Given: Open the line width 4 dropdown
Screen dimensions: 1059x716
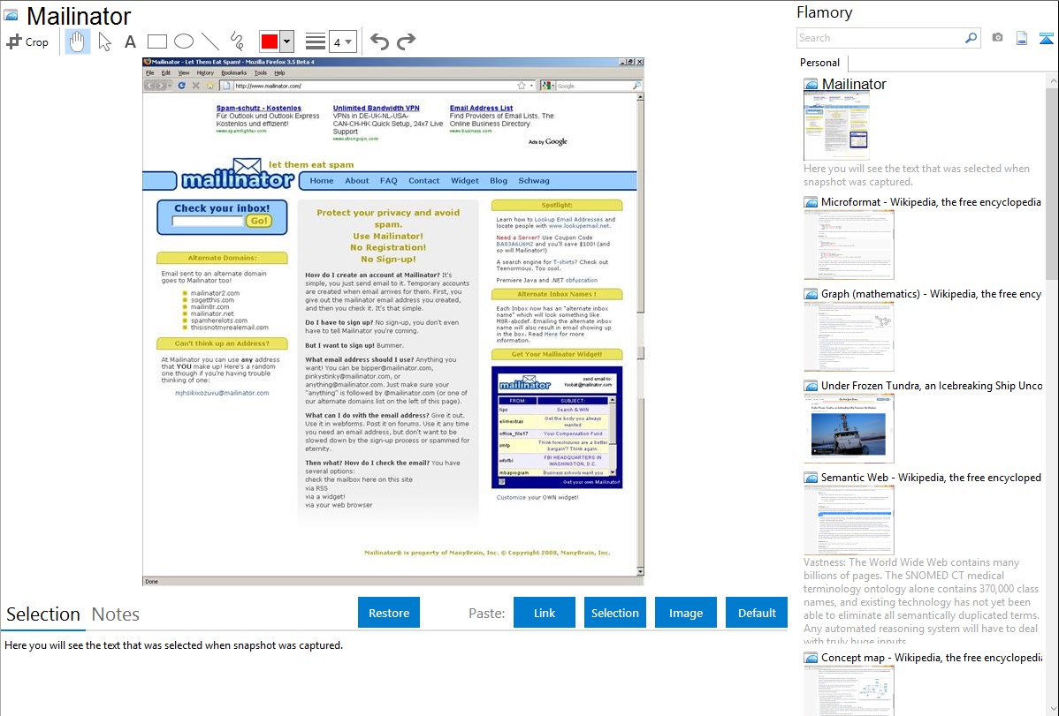Looking at the screenshot, I should point(342,41).
